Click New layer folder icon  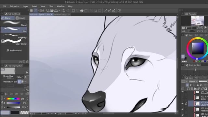coord(195,89)
